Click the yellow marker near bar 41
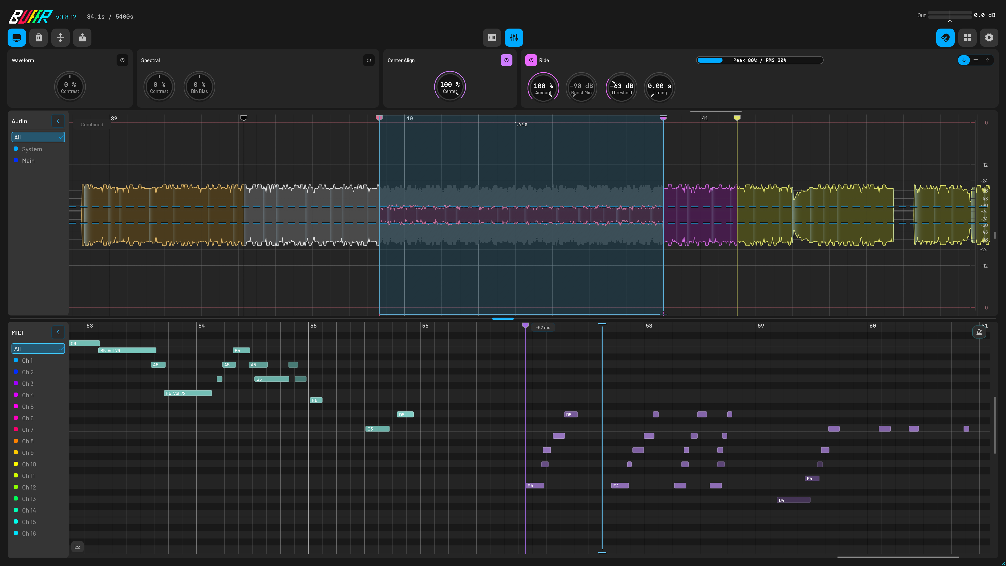1006x566 pixels. click(737, 118)
